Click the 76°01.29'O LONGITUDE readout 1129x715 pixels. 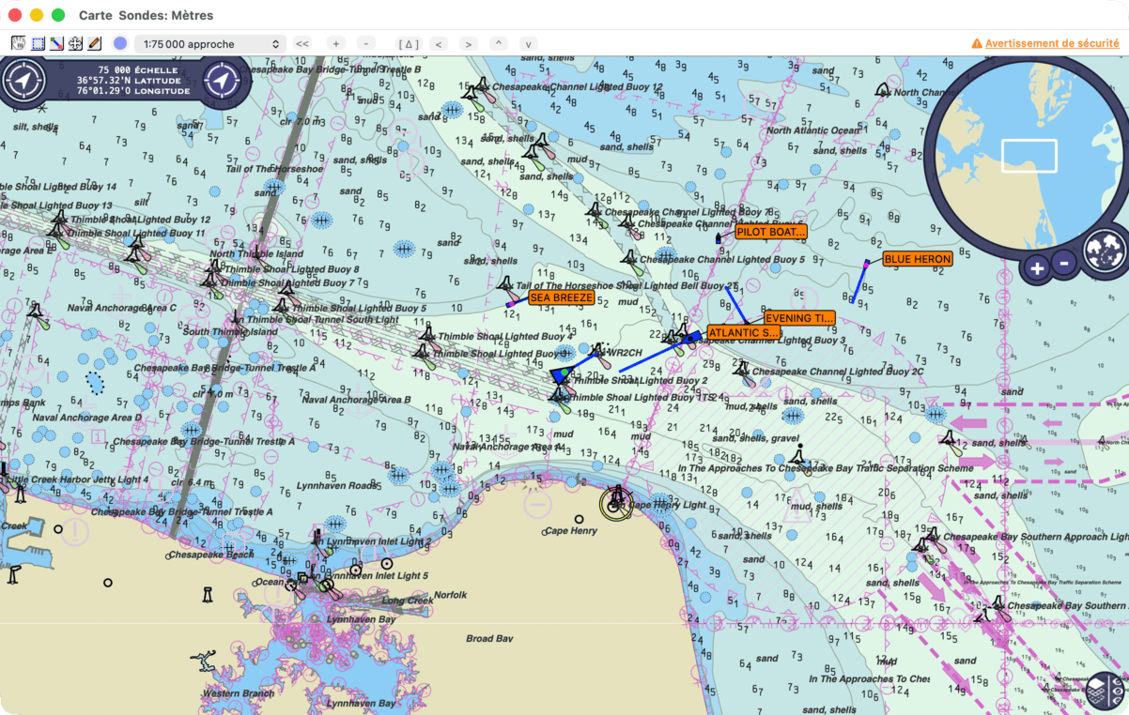point(133,91)
